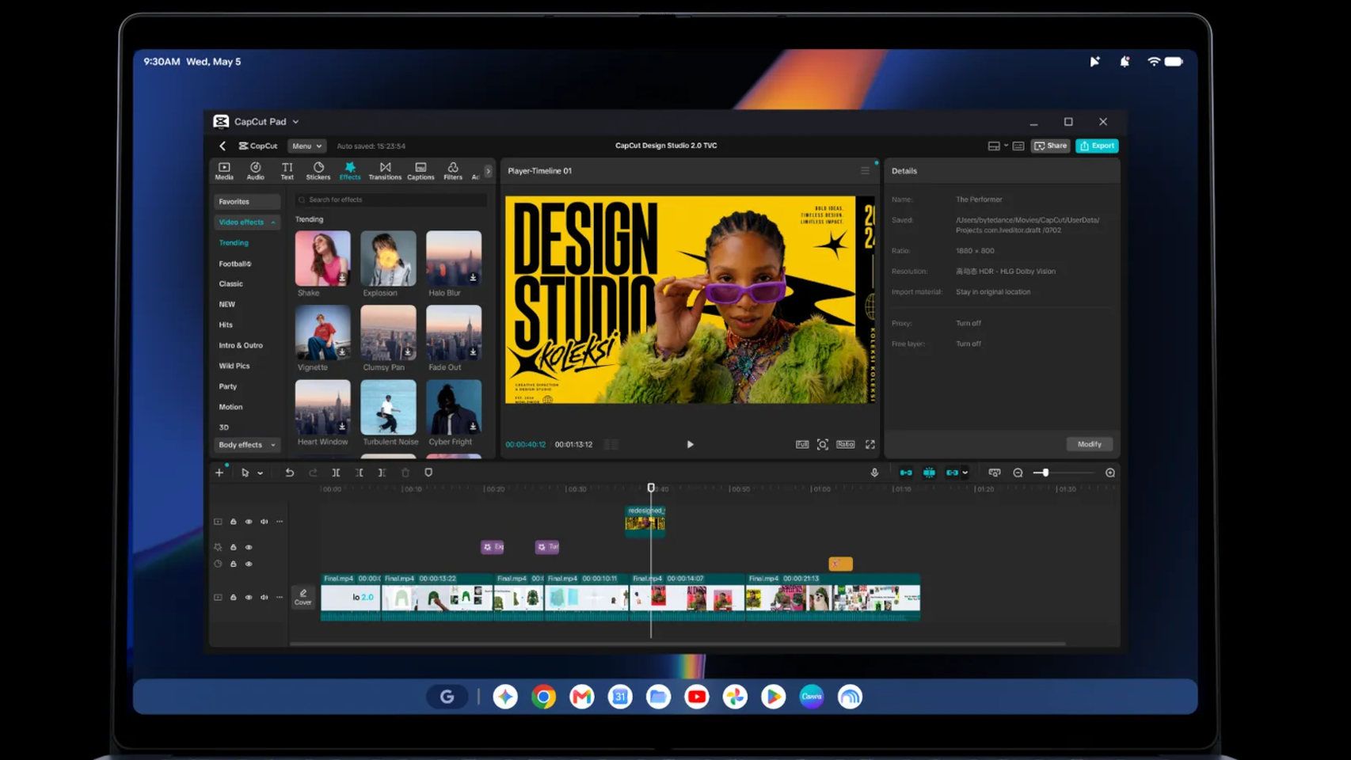
Task: Start voiceover recording with microphone icon
Action: 874,473
